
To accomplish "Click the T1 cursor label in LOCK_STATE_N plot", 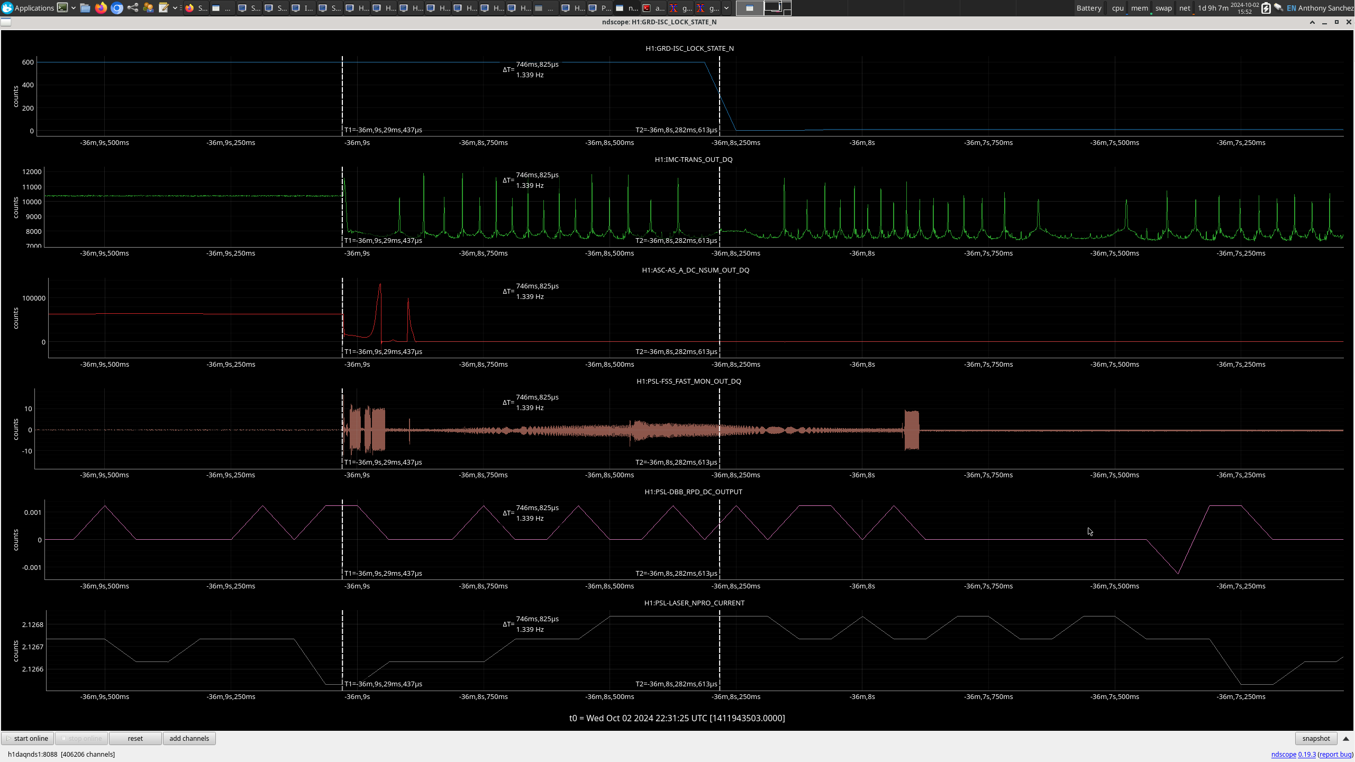I will tap(383, 130).
